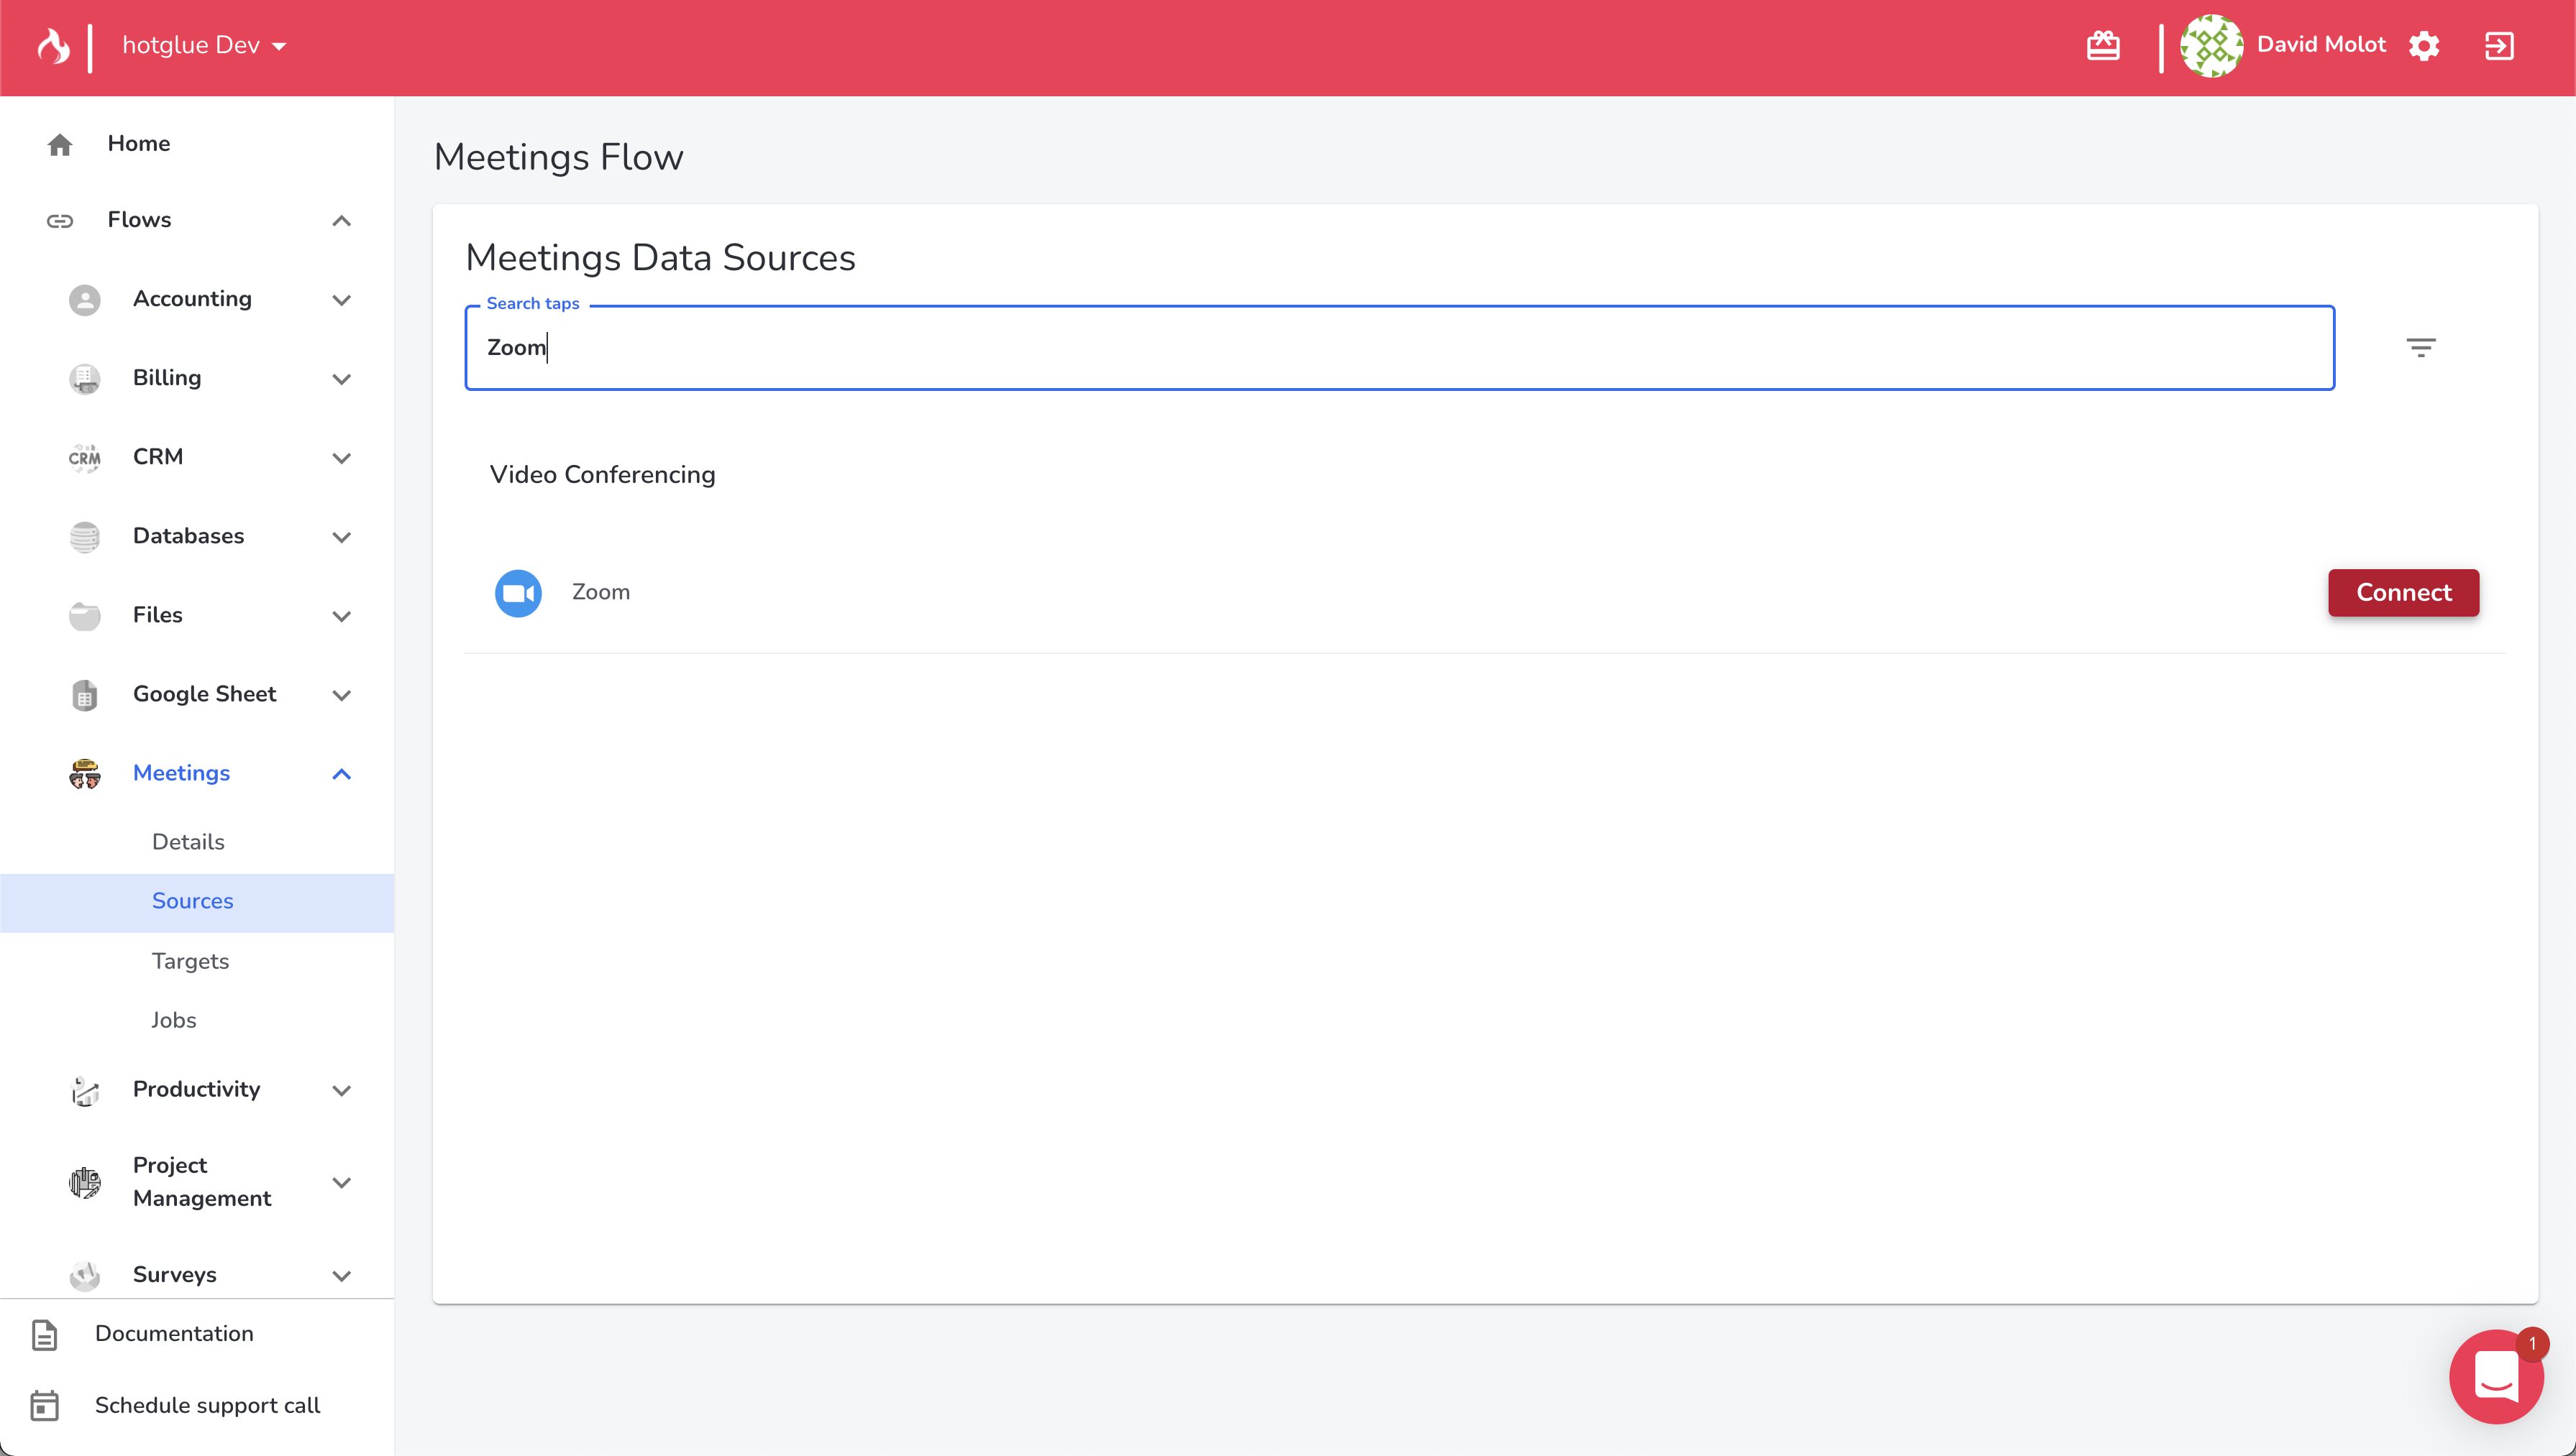The width and height of the screenshot is (2576, 1456).
Task: Open the gift box icon in header
Action: click(x=2103, y=46)
